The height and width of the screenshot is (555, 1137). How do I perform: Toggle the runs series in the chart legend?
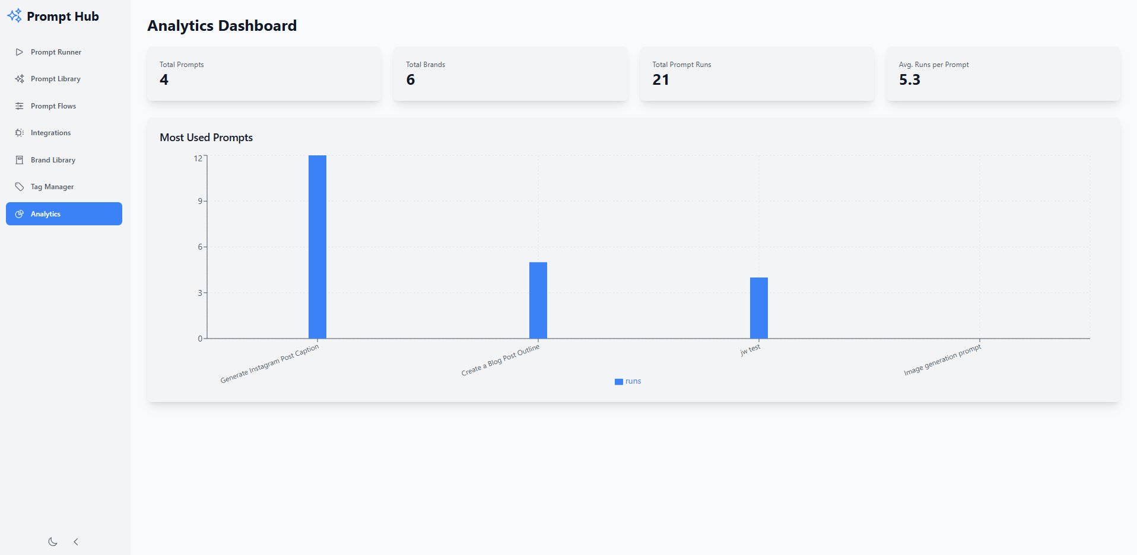[x=633, y=381]
